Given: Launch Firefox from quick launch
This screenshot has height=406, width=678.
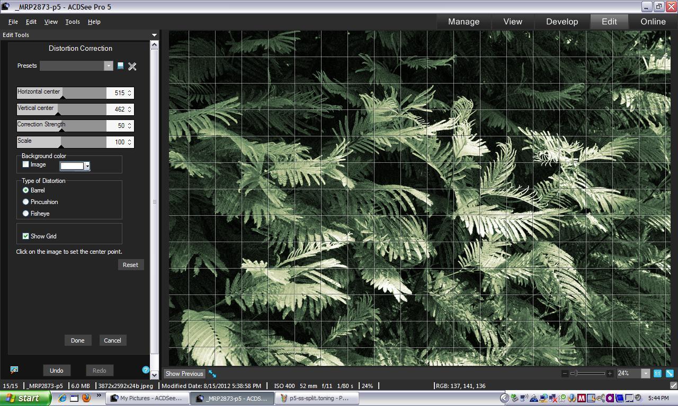Looking at the screenshot, I should (86, 398).
